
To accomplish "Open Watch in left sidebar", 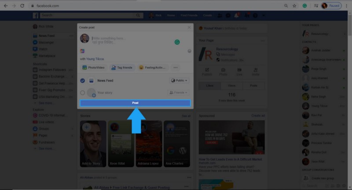I will pyautogui.click(x=40, y=49).
